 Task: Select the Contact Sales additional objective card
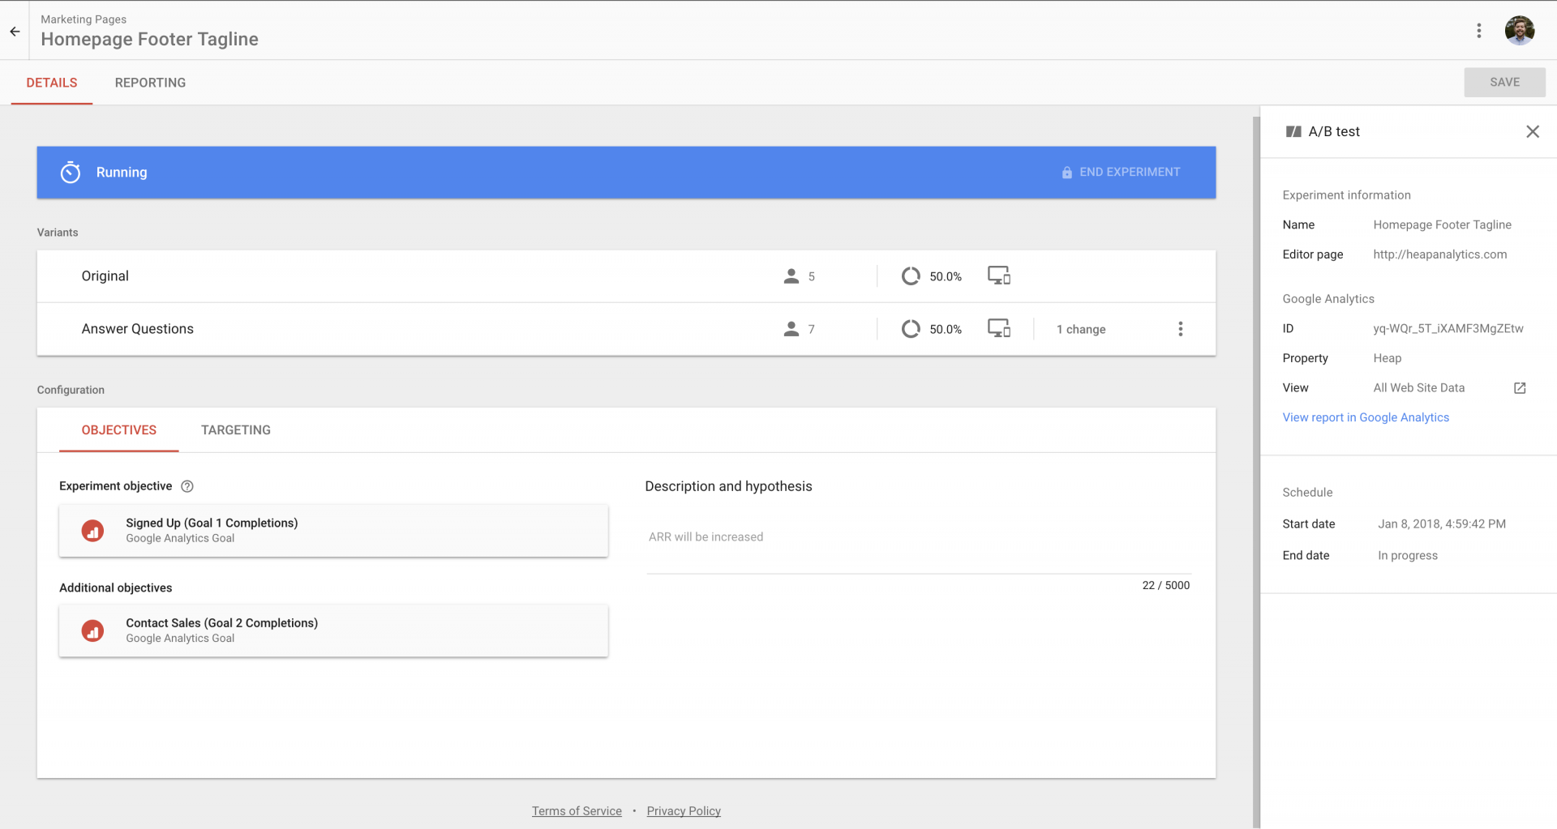333,630
